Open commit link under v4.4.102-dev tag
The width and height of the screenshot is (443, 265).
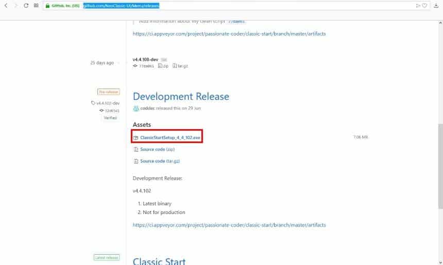(x=112, y=111)
